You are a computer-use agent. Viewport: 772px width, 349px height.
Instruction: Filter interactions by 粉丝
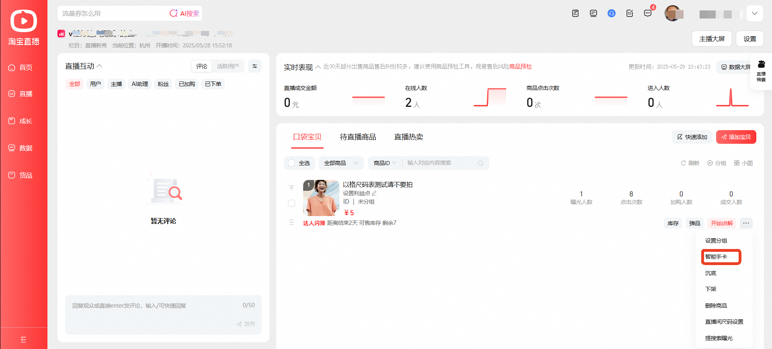(163, 84)
